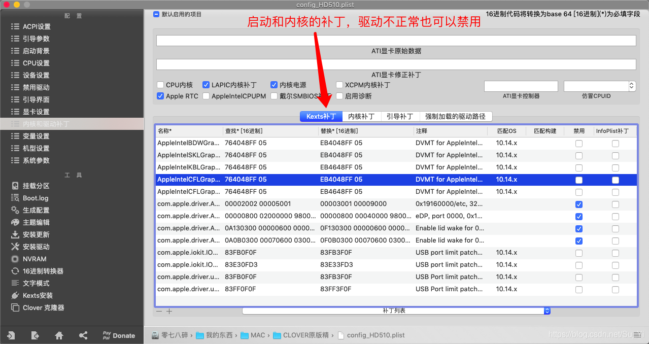649x344 pixels.
Task: Select the AppleIntelKBLGrap... patch row
Action: click(396, 167)
